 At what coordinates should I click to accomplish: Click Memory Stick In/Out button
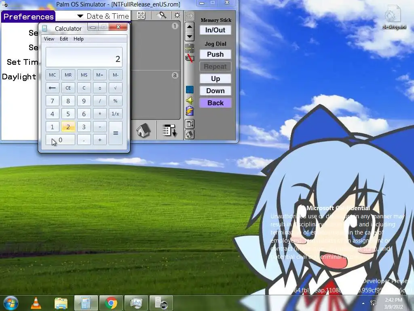[x=215, y=30]
